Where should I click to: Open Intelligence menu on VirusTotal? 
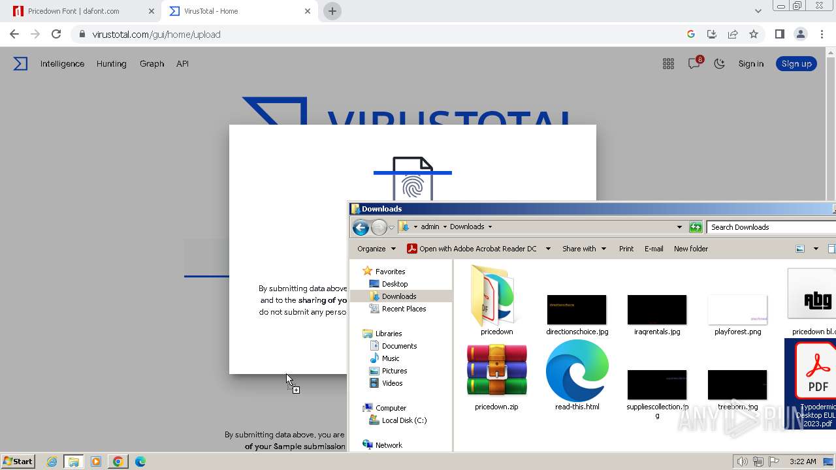coord(62,63)
